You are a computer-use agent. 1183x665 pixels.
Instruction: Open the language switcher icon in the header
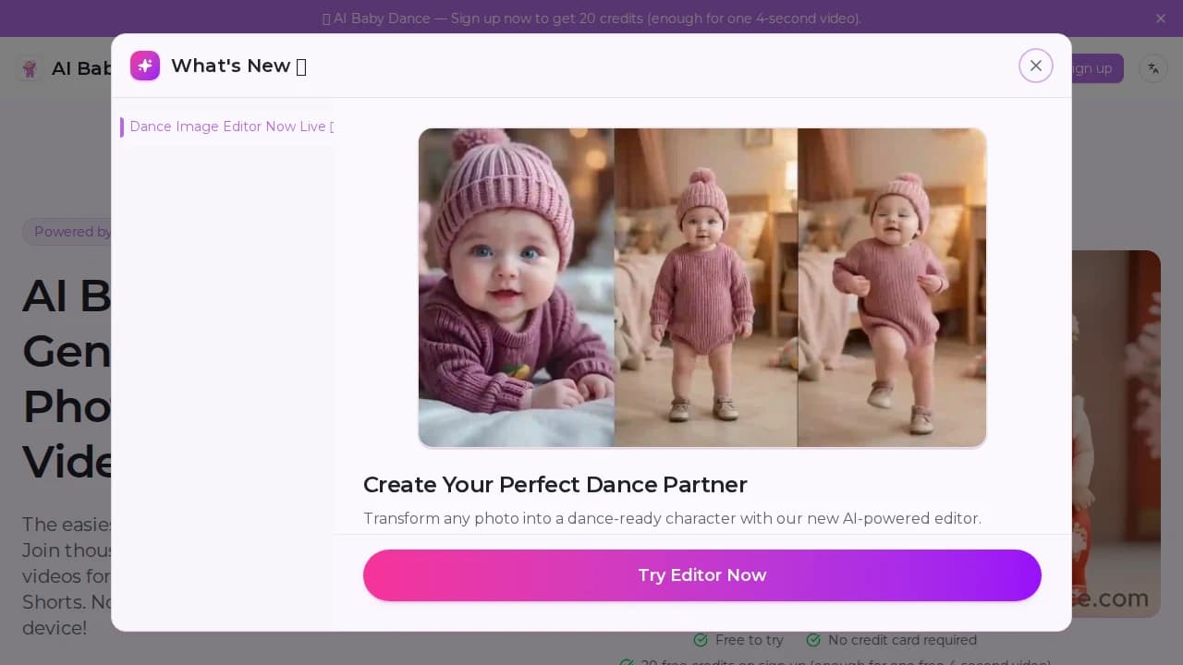1153,68
